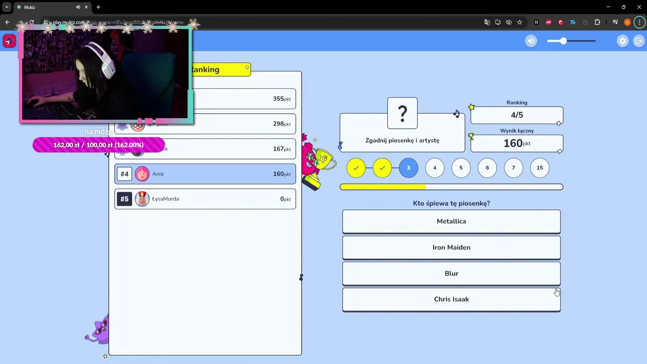This screenshot has height=364, width=647.
Task: Click round 5 circle
Action: pos(461,168)
